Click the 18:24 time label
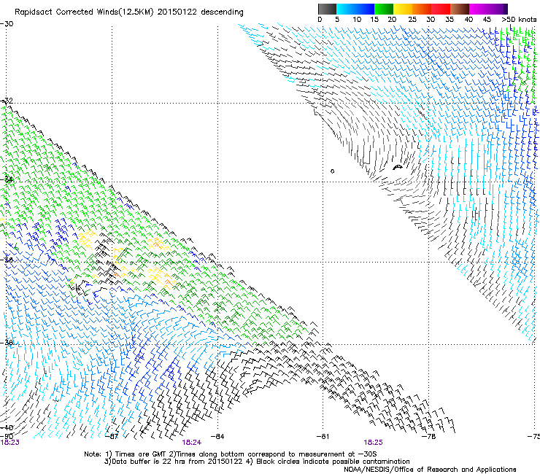The height and width of the screenshot is (474, 540). coord(192,443)
